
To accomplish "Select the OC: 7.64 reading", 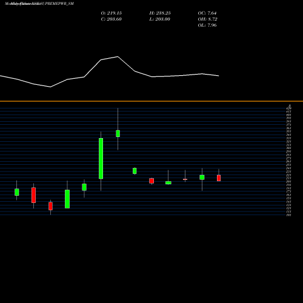I will 207,13.
